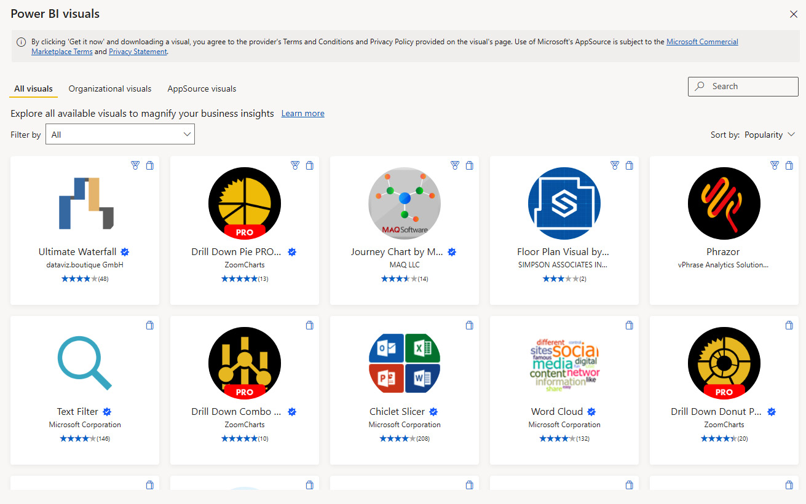Click the verified badge next to Ultimate Waterfall
806x504 pixels.
[x=125, y=252]
